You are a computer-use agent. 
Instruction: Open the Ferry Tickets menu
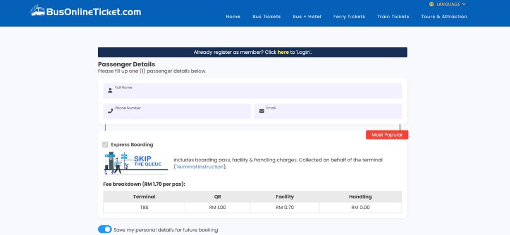[349, 16]
